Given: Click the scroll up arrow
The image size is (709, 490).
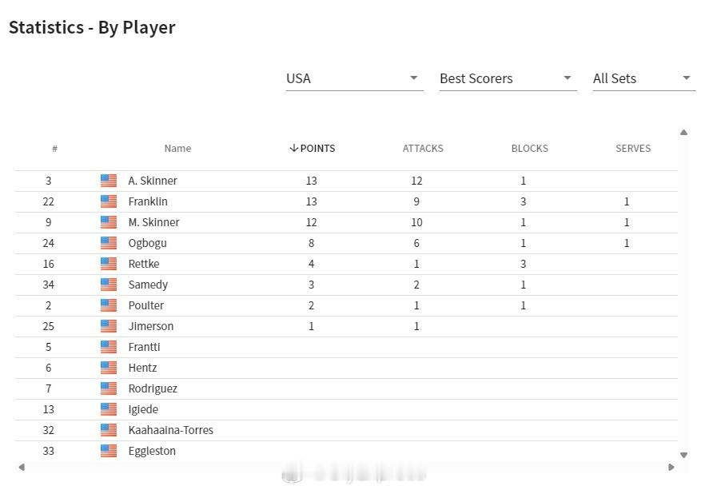Looking at the screenshot, I should pos(683,133).
